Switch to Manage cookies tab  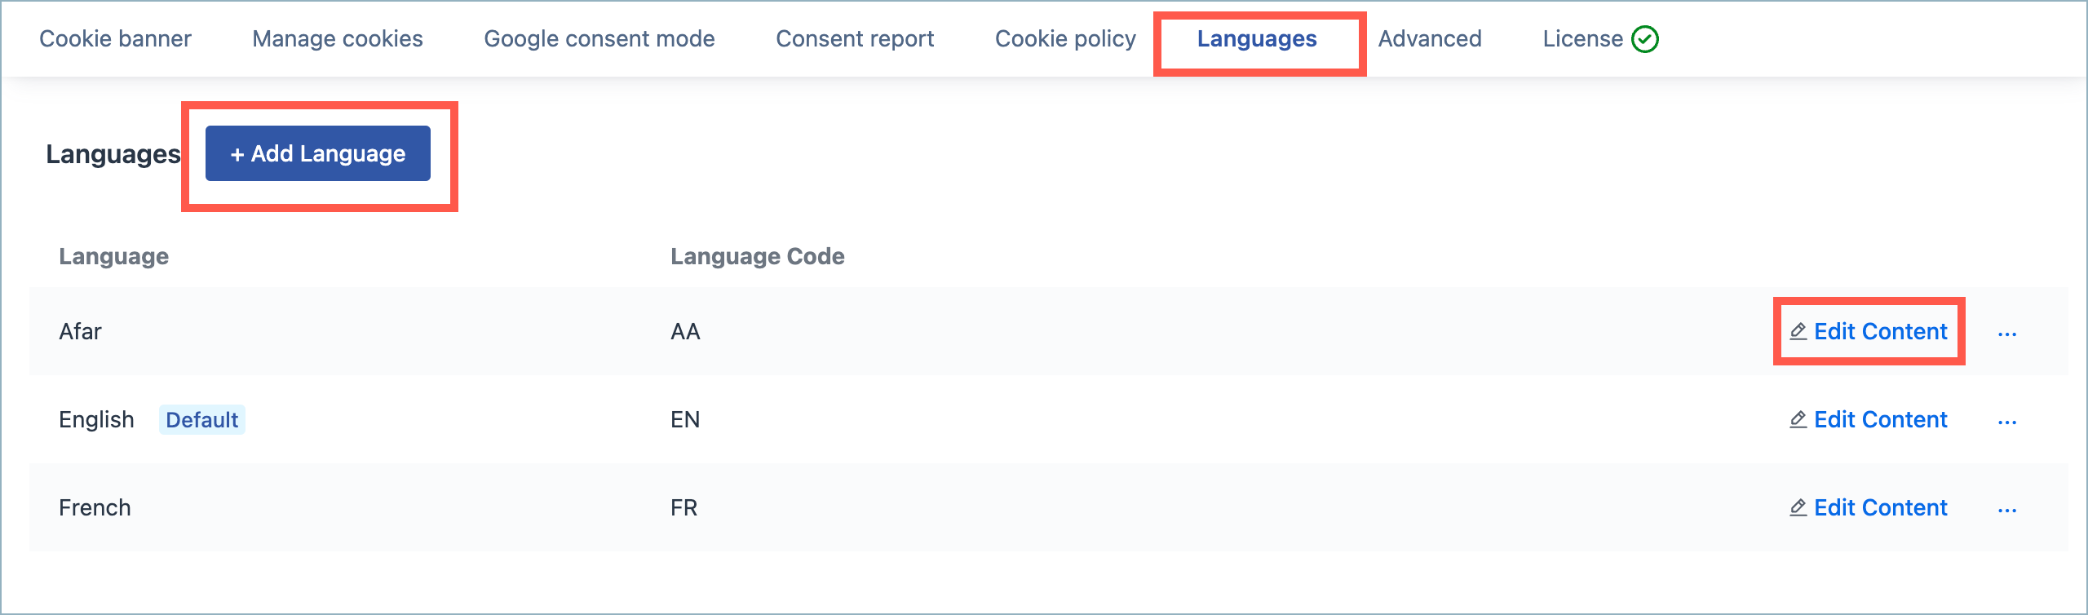[338, 38]
